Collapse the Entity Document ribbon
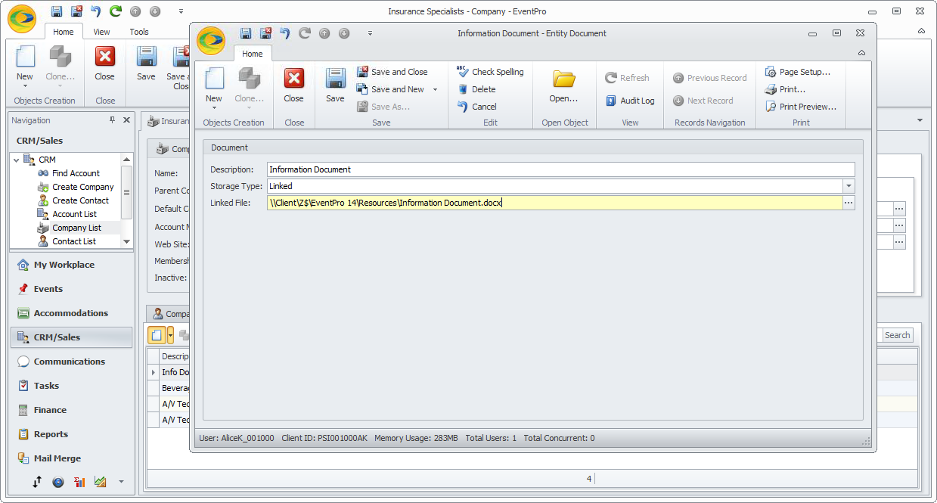937x503 pixels. coord(861,53)
